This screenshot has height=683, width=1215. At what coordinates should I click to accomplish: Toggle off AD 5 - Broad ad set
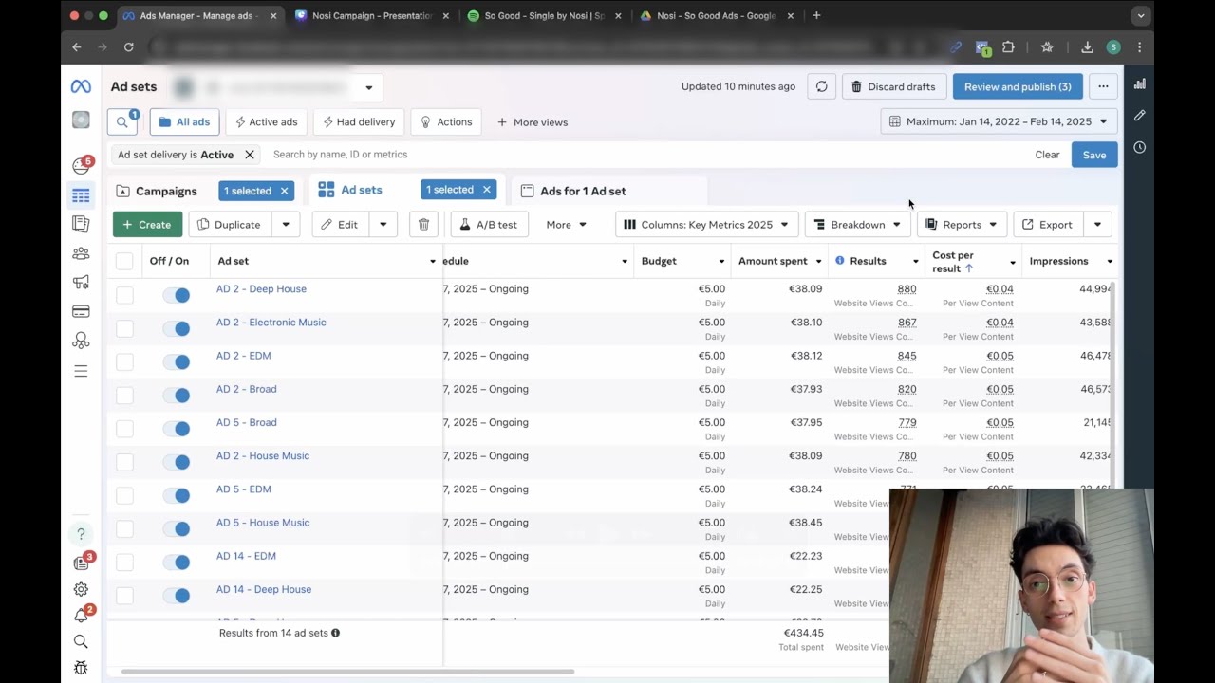coord(177,429)
